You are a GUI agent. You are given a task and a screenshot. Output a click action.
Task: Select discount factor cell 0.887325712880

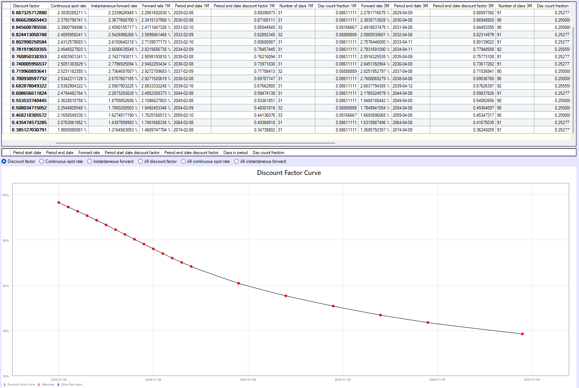click(x=29, y=13)
